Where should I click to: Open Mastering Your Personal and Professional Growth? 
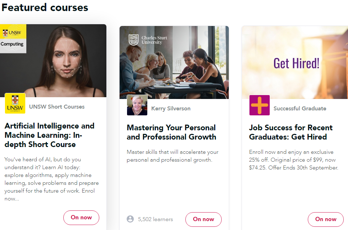click(171, 132)
